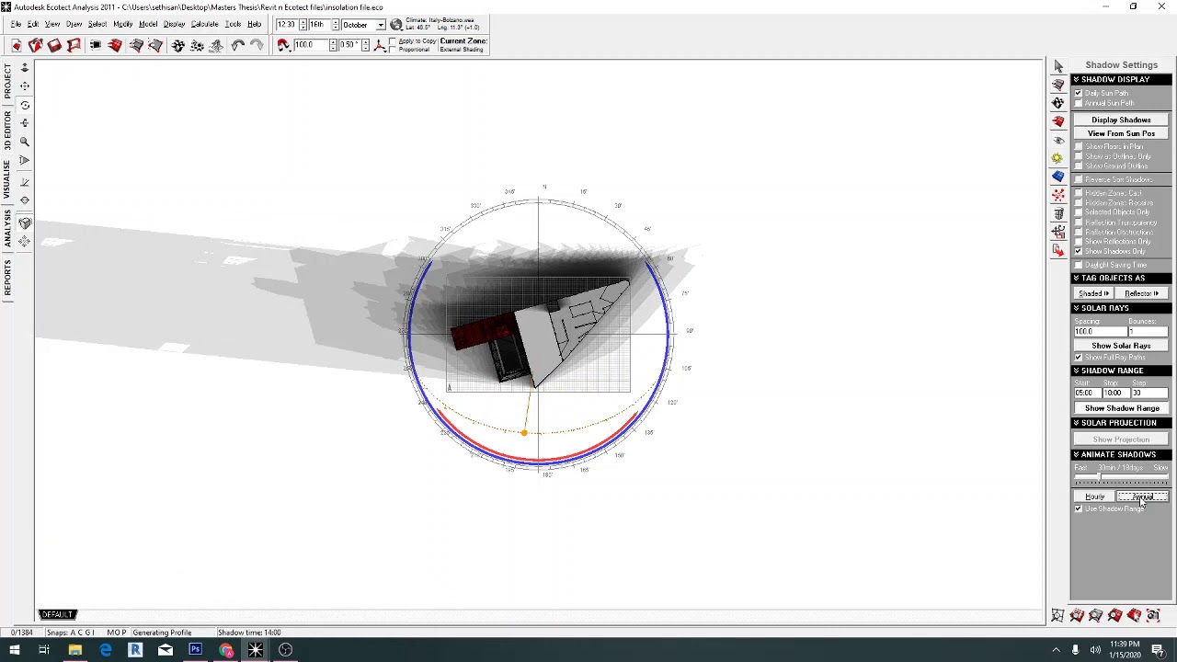Click the globe climate data icon
1177x662 pixels.
point(396,25)
